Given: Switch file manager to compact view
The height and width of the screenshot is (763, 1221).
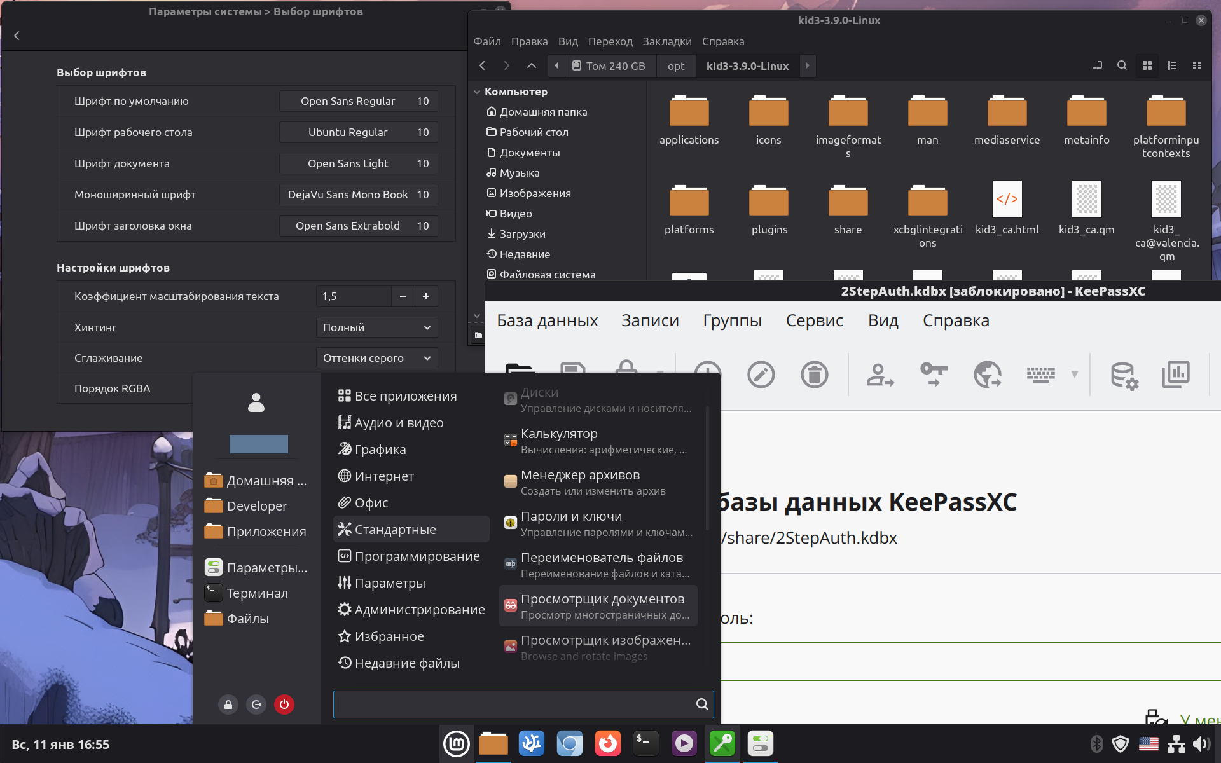Looking at the screenshot, I should [1196, 65].
